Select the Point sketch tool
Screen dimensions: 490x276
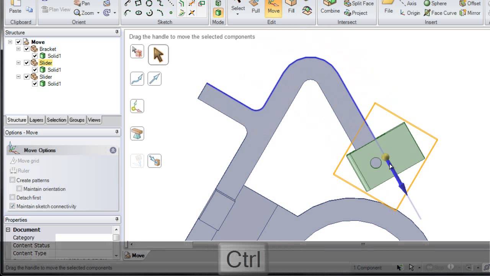click(171, 13)
